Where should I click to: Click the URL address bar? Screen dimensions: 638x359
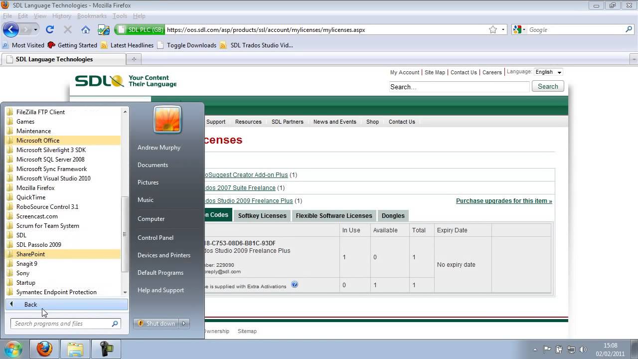(325, 30)
